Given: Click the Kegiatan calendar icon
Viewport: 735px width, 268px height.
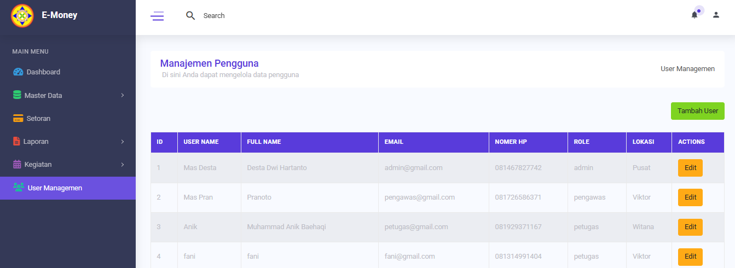Looking at the screenshot, I should coord(17,165).
